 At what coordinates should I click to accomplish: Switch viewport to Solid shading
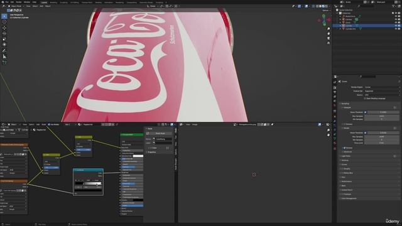click(320, 6)
